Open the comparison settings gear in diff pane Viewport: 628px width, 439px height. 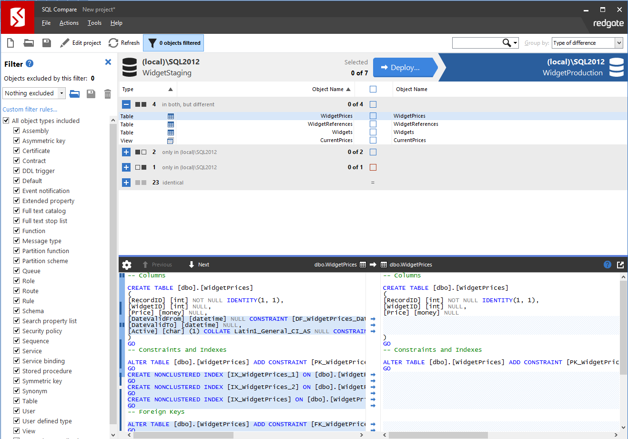[126, 265]
